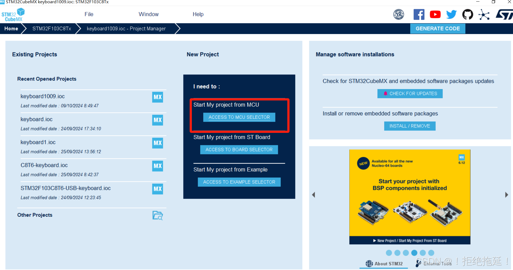The height and width of the screenshot is (270, 513).
Task: Click MX icon for C8T6-keyboard.ioc
Action: tap(157, 166)
